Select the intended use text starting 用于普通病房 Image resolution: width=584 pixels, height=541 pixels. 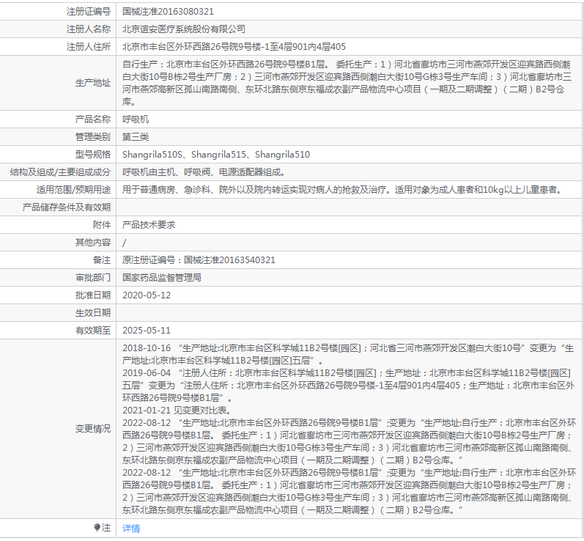[x=342, y=190]
